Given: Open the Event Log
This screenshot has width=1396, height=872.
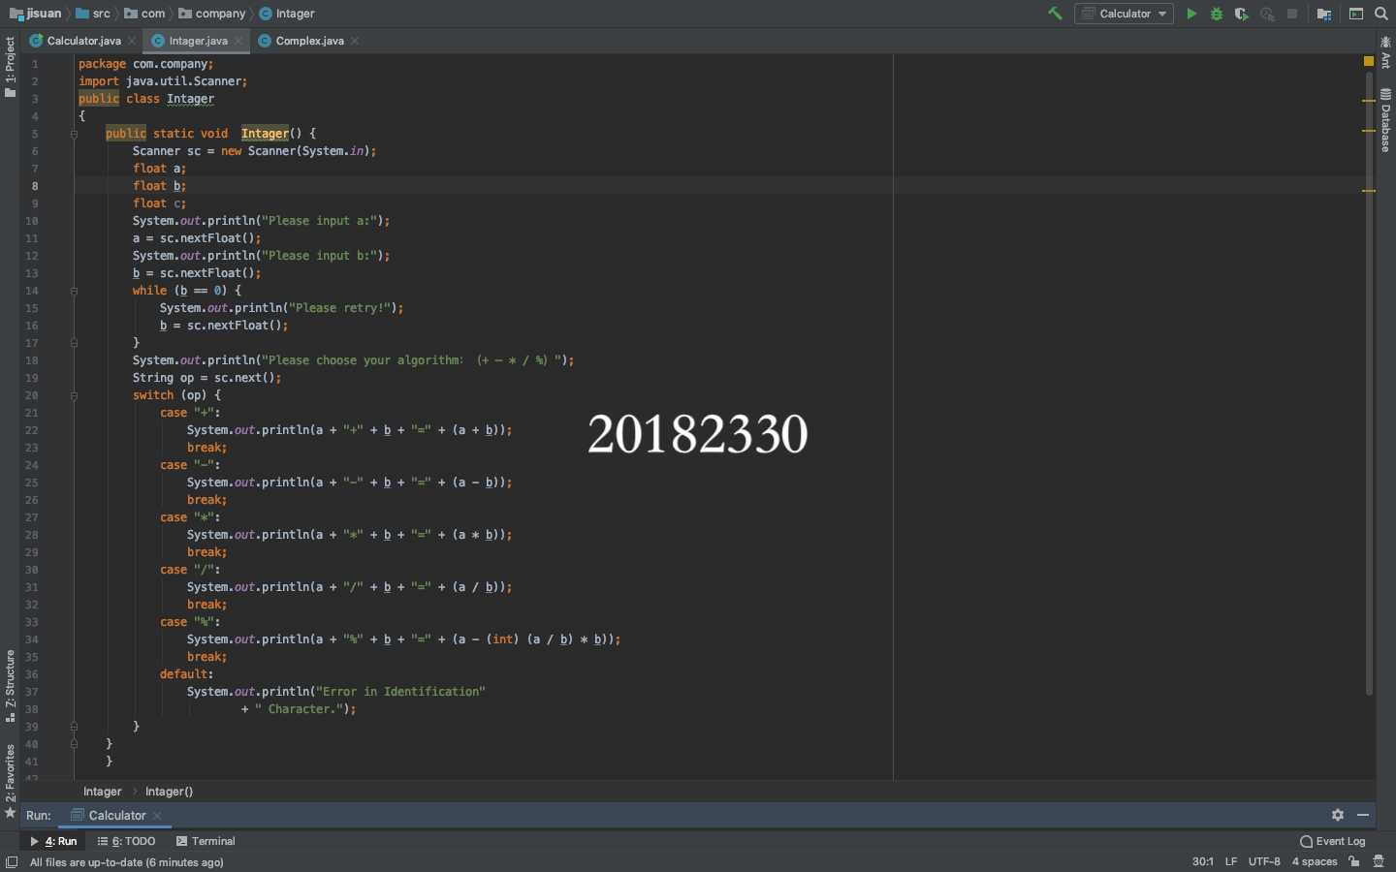Looking at the screenshot, I should 1333,841.
